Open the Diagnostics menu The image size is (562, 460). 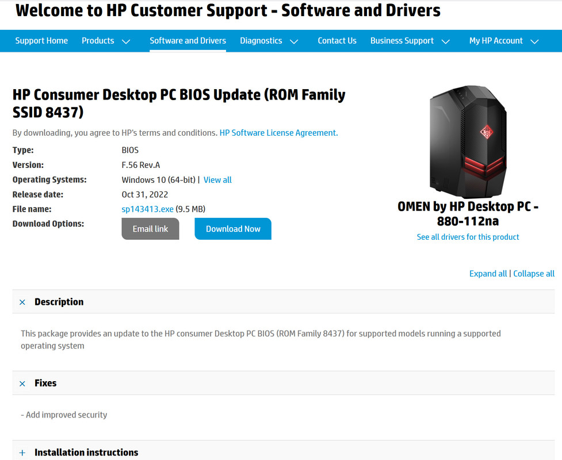click(261, 41)
